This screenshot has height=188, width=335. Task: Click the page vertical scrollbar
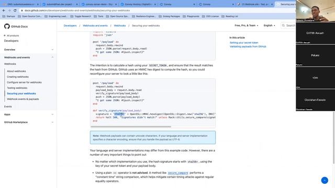tap(334, 137)
